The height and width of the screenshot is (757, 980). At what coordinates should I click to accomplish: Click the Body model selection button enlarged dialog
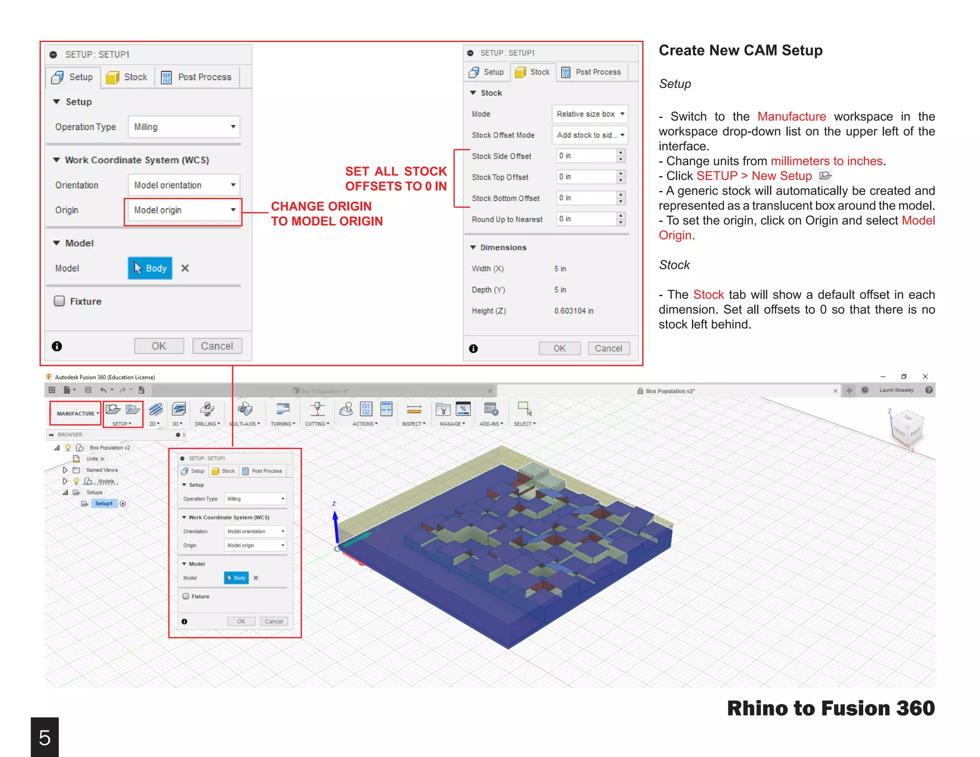click(x=150, y=268)
